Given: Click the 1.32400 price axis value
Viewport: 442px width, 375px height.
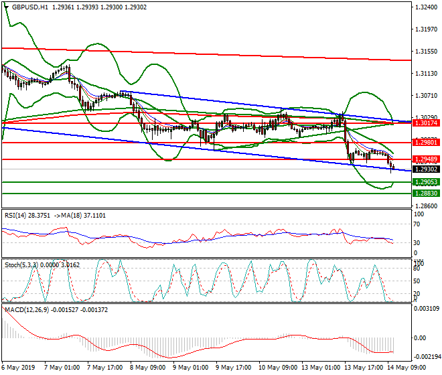Looking at the screenshot, I should click(x=426, y=7).
